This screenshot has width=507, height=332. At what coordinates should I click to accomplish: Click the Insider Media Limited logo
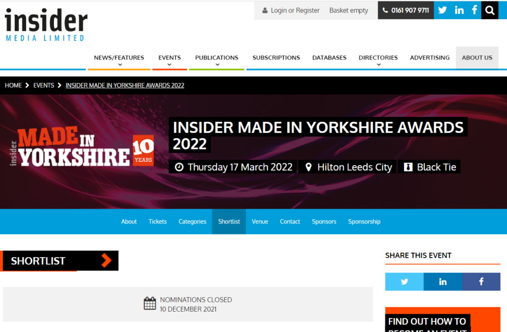pos(46,24)
